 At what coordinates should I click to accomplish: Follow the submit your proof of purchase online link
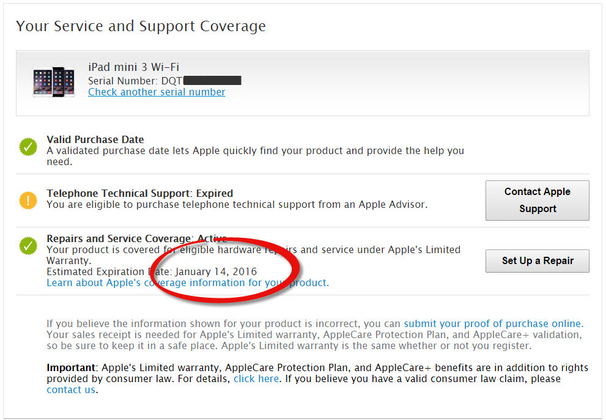pyautogui.click(x=492, y=324)
